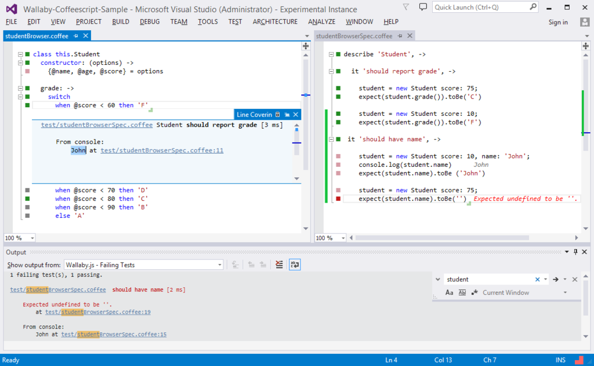Open the DEBUG menu
This screenshot has height=366, width=594.
point(150,21)
